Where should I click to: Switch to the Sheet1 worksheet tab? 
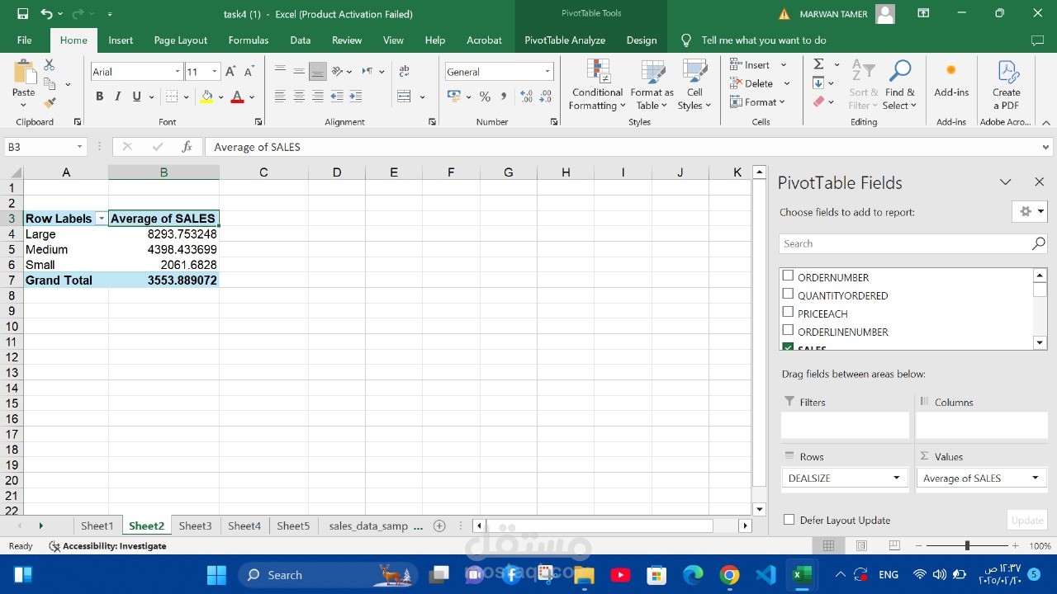pos(97,526)
